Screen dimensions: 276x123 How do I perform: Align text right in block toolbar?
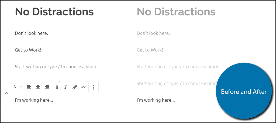[47, 87]
